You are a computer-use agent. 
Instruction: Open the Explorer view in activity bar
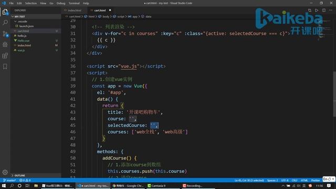pyautogui.click(x=5, y=12)
